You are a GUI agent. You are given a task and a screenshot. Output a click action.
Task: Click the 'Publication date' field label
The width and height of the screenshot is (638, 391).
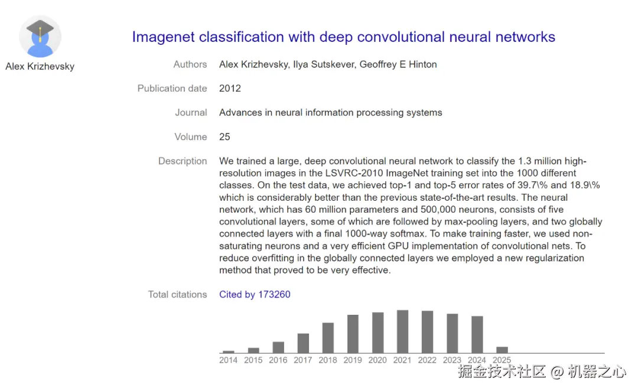[172, 88]
